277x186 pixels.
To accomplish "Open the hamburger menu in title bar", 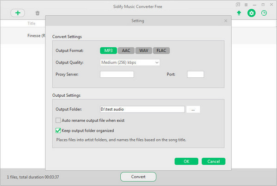I will pyautogui.click(x=246, y=5).
